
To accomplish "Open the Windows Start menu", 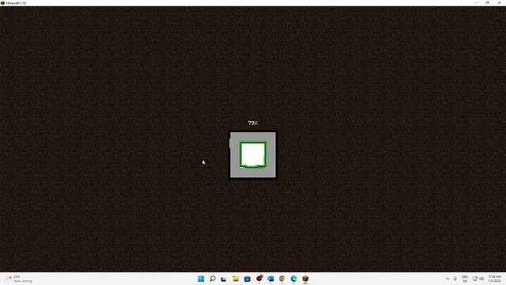I will (201, 279).
